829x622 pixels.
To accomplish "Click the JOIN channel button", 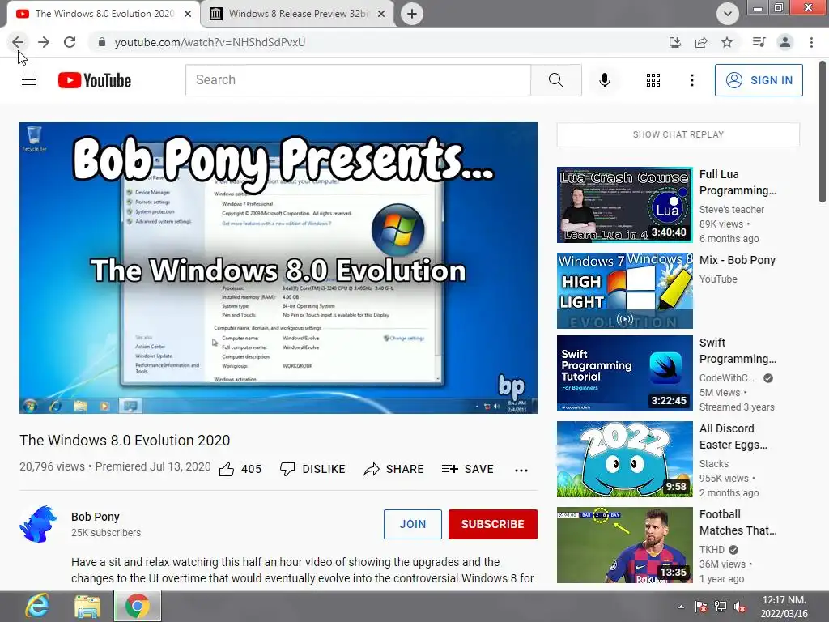I will (x=412, y=524).
